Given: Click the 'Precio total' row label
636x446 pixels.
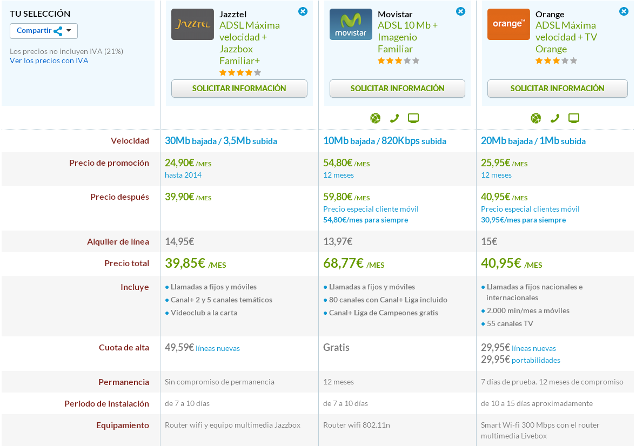Looking at the screenshot, I should [126, 263].
